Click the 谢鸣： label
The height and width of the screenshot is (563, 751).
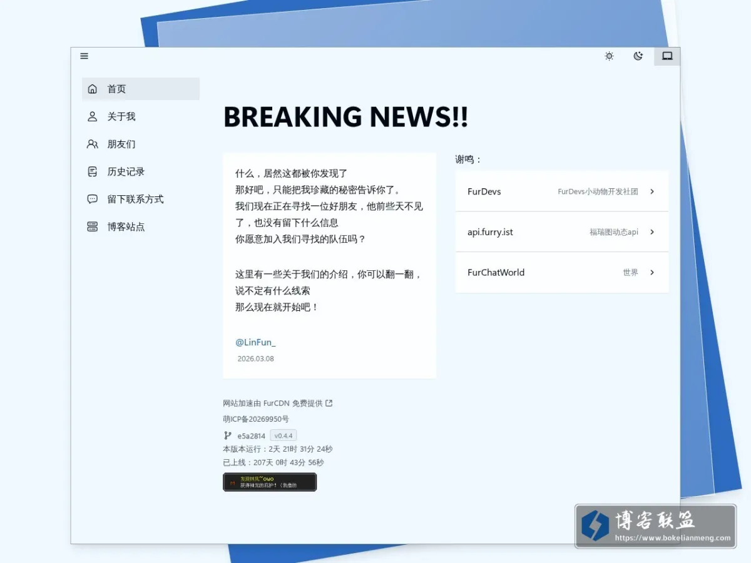(469, 160)
